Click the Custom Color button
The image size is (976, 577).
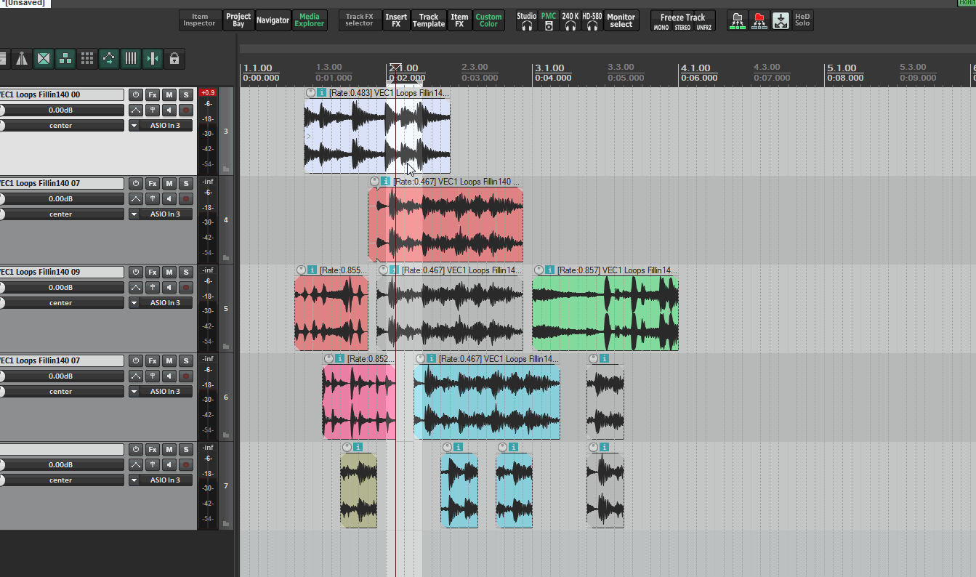tap(489, 20)
